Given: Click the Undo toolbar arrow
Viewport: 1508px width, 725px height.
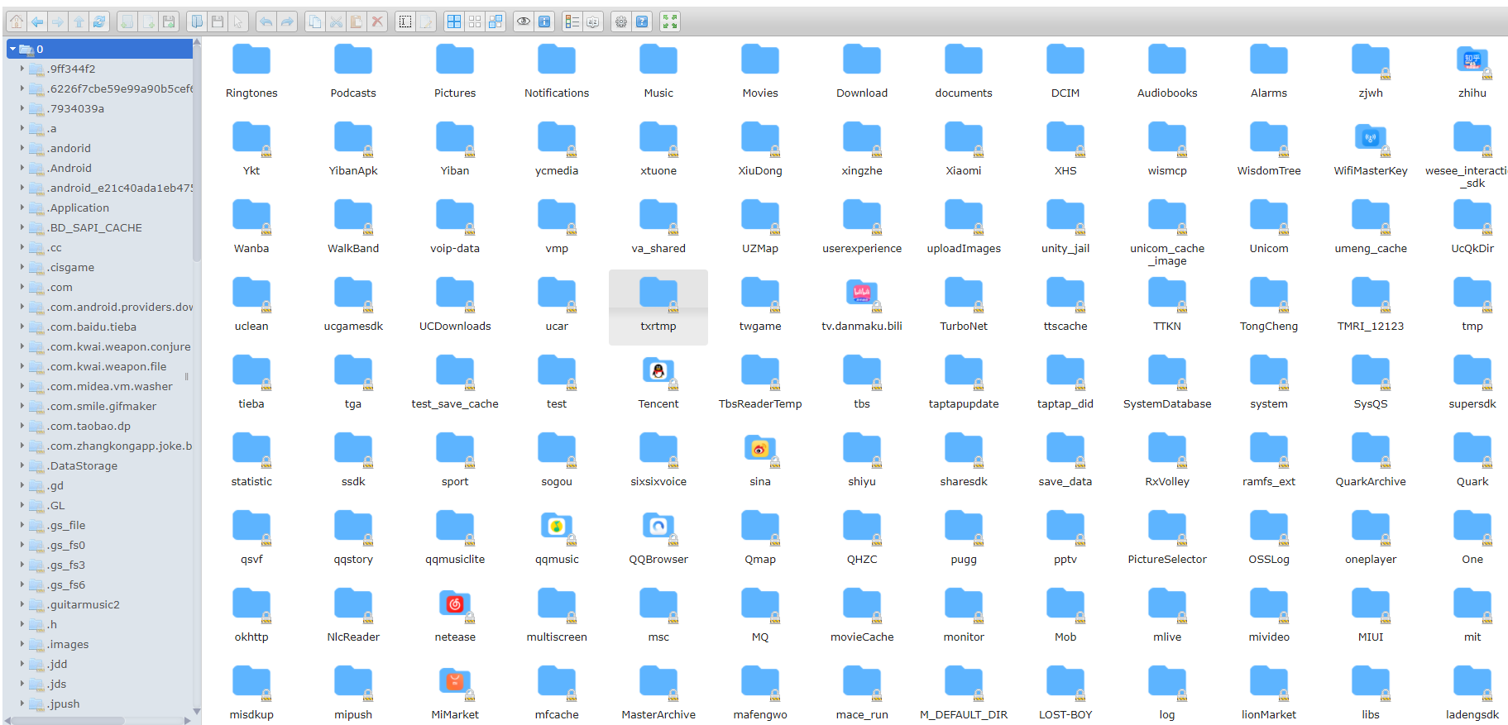Looking at the screenshot, I should [x=266, y=21].
